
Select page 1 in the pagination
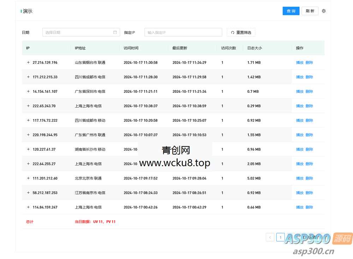click(280, 237)
